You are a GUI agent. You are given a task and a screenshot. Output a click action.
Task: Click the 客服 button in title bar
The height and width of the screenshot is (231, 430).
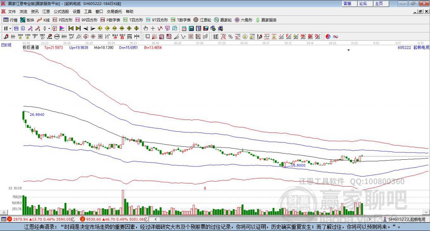point(349,3)
